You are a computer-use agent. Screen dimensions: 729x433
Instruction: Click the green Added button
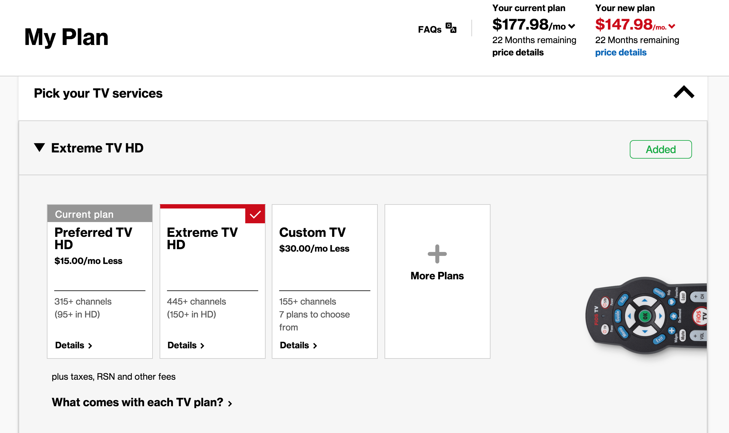point(661,149)
